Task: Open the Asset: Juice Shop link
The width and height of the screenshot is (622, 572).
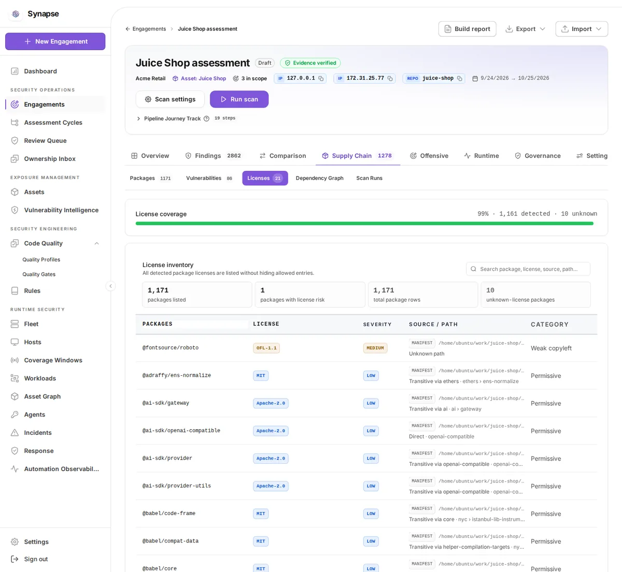Action: (x=199, y=79)
